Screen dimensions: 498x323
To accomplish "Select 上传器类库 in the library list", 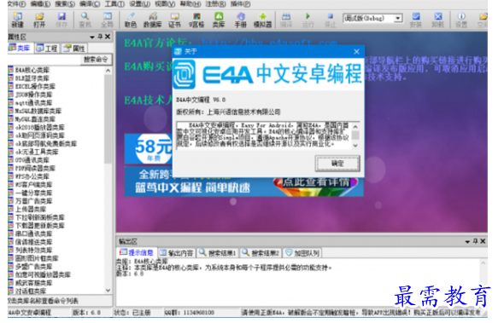I will 30,209.
